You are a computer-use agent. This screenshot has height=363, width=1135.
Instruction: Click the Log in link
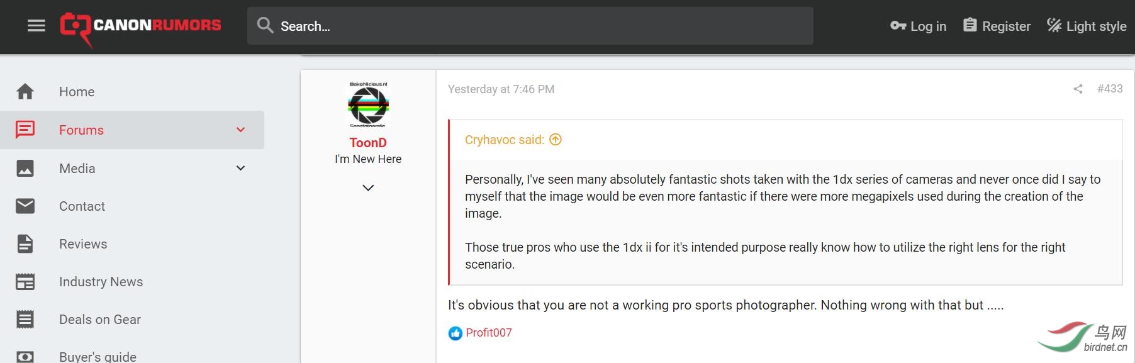coord(919,26)
